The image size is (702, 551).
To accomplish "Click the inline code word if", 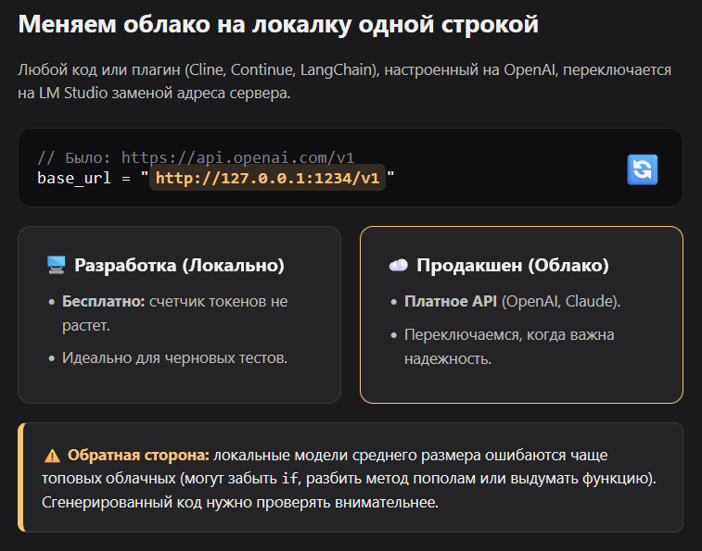I will click(x=289, y=479).
